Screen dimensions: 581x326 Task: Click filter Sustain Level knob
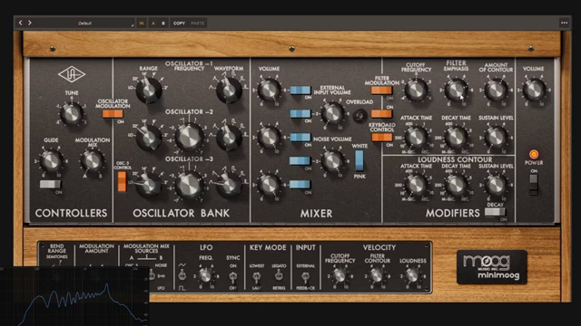click(496, 137)
